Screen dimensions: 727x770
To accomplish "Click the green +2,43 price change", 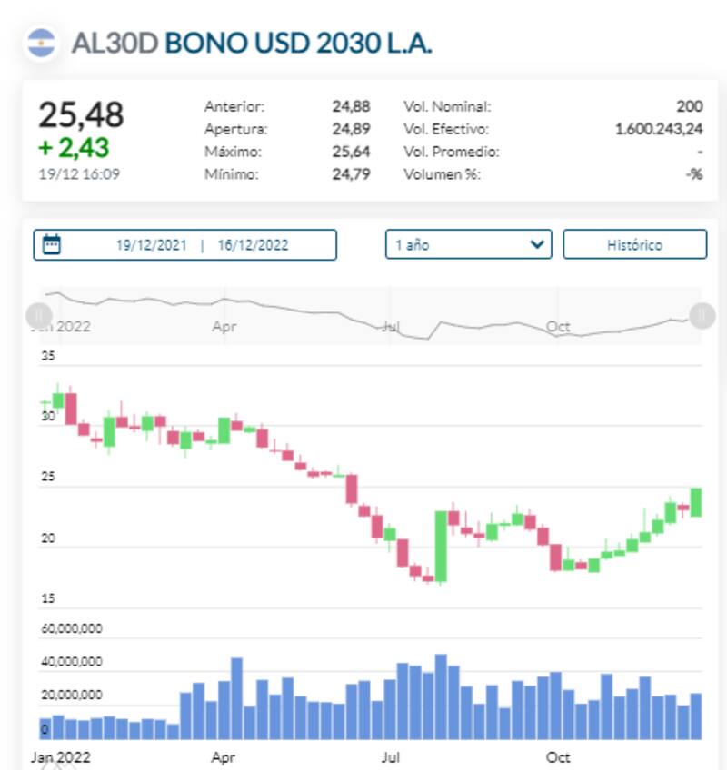I will (74, 147).
